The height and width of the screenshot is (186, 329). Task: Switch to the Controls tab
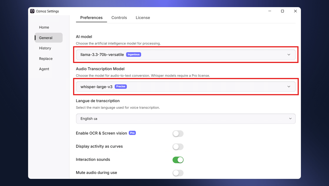click(119, 17)
